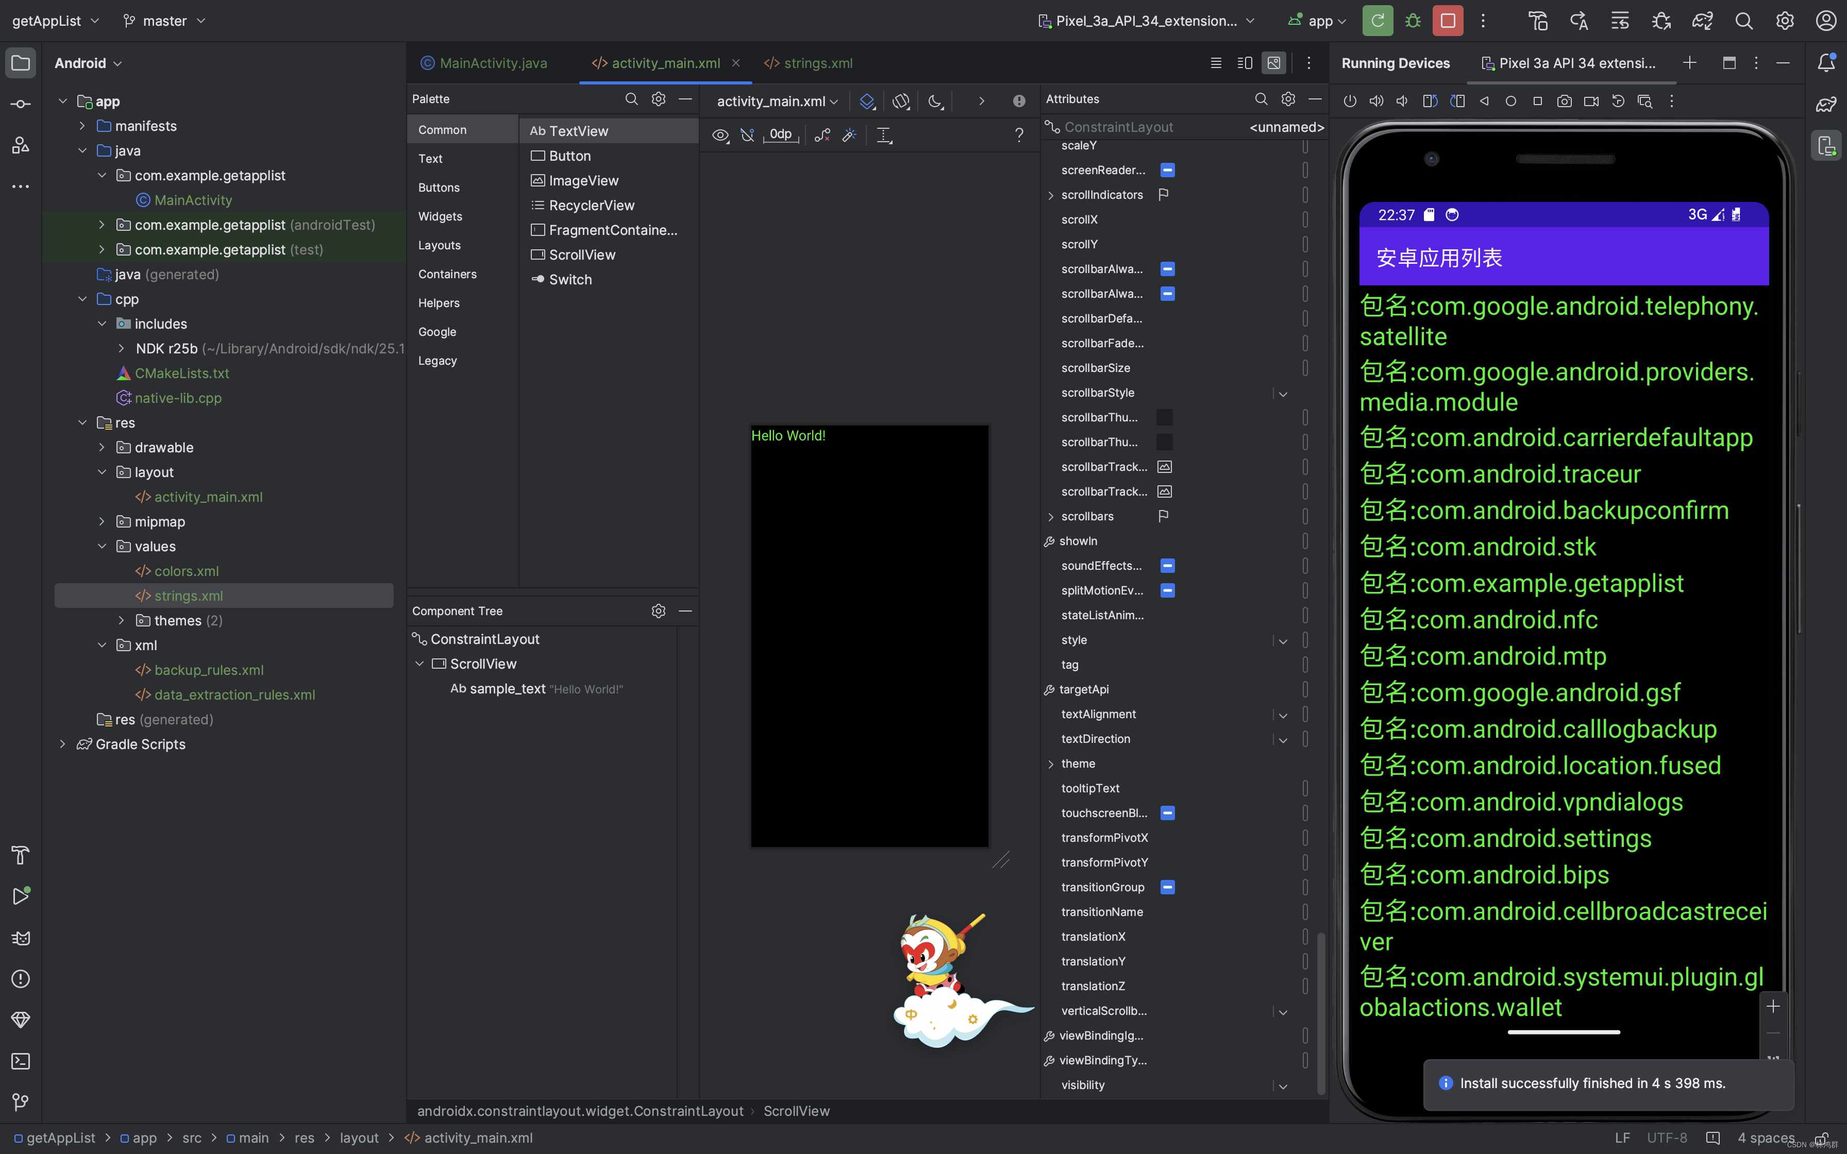Viewport: 1847px width, 1154px height.
Task: Collapse the cpp folder
Action: tap(82, 299)
